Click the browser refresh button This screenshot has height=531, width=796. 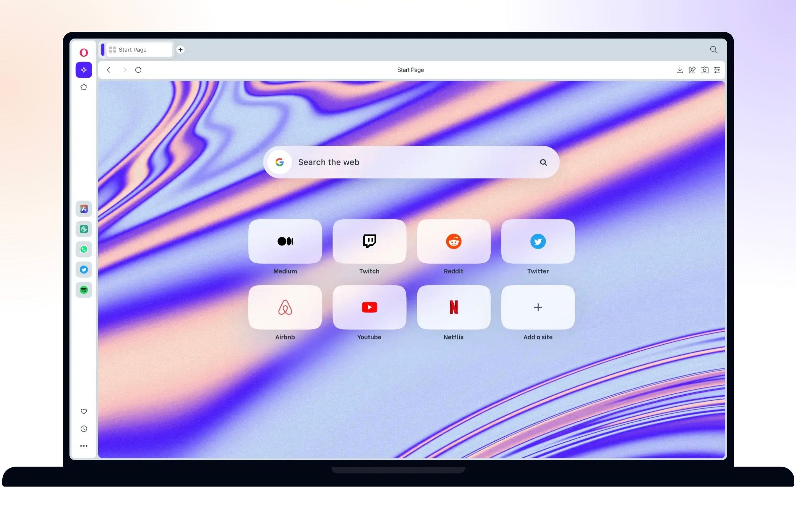pos(138,69)
